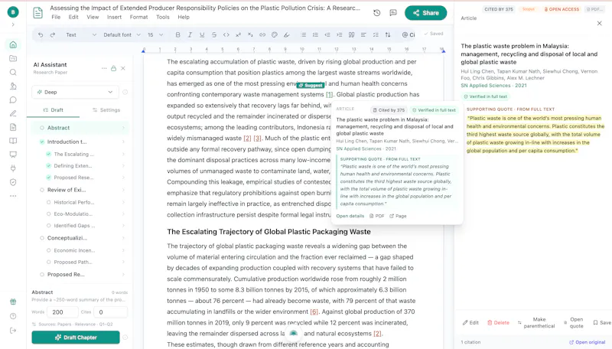
Task: Open the chat bubble icon in the sidebar
Action: click(13, 100)
